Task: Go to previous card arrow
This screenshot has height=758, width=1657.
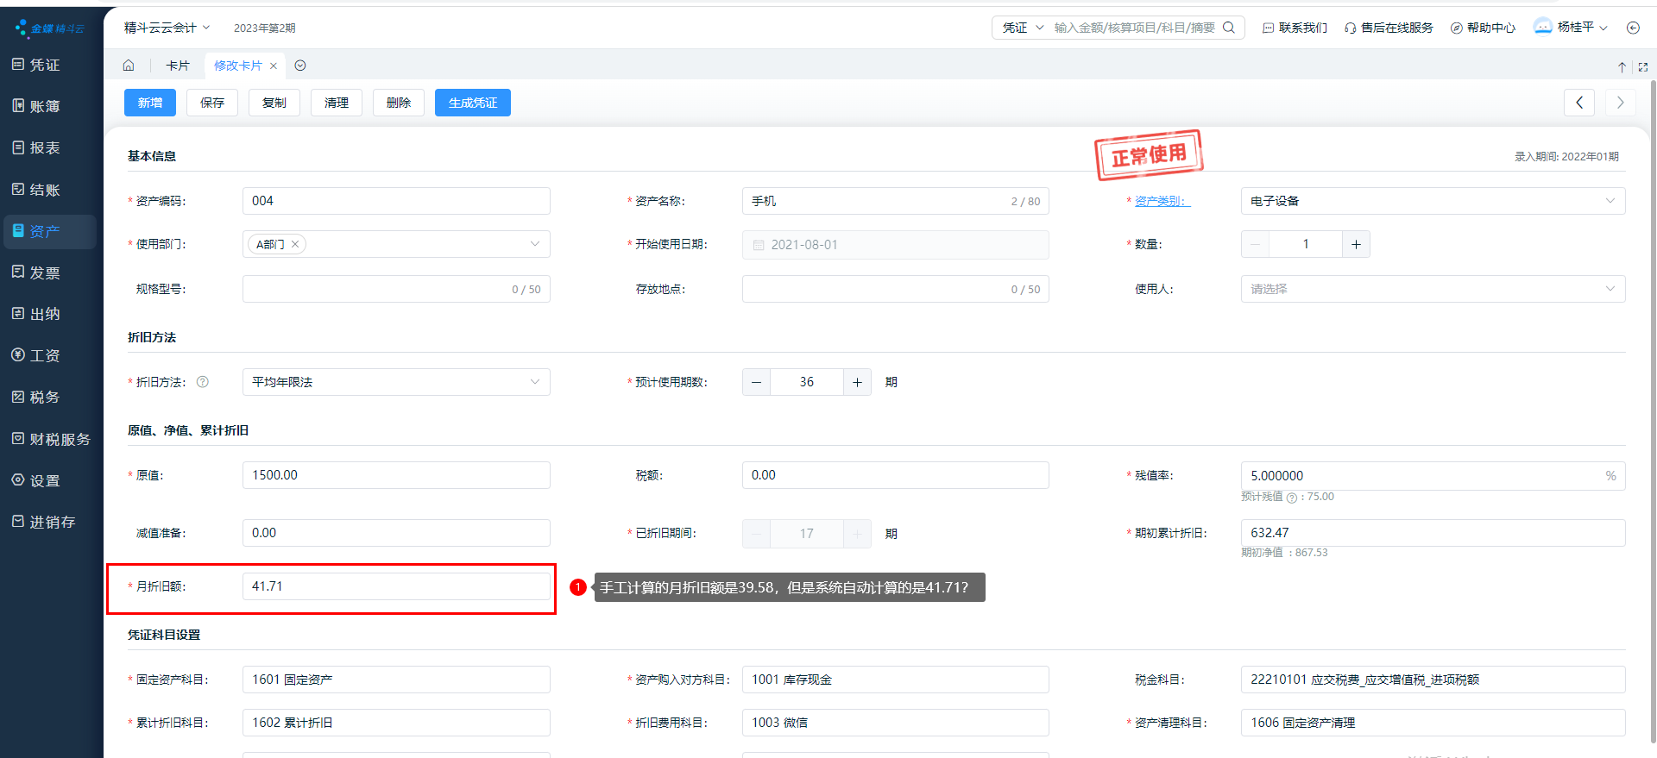Action: [1579, 103]
